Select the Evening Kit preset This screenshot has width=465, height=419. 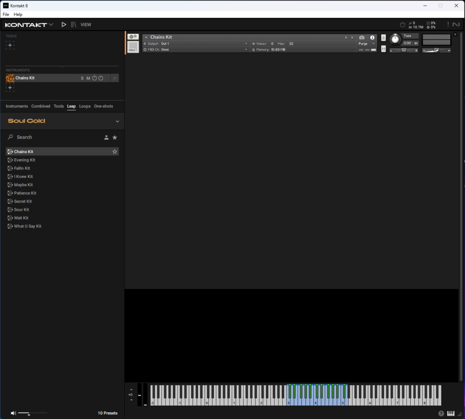click(x=62, y=160)
